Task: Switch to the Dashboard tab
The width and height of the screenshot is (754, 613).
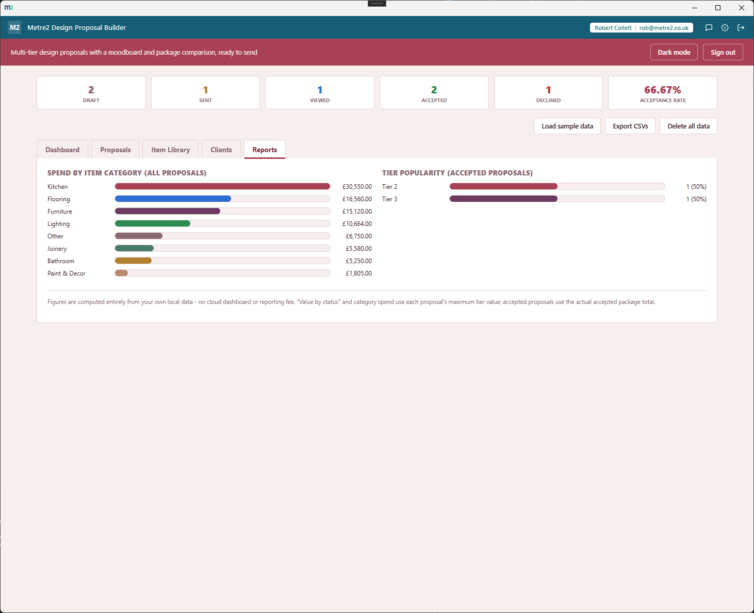Action: point(62,150)
